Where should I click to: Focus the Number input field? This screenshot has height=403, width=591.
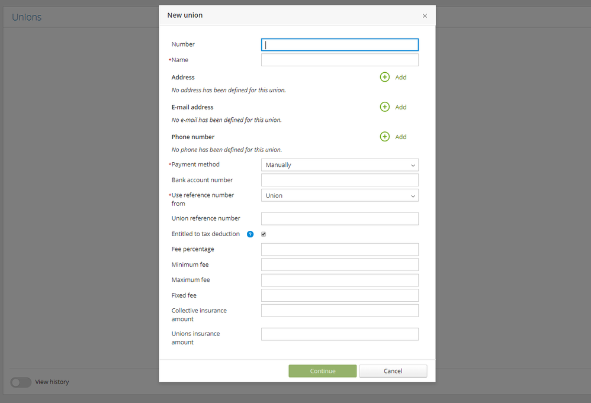pos(339,45)
